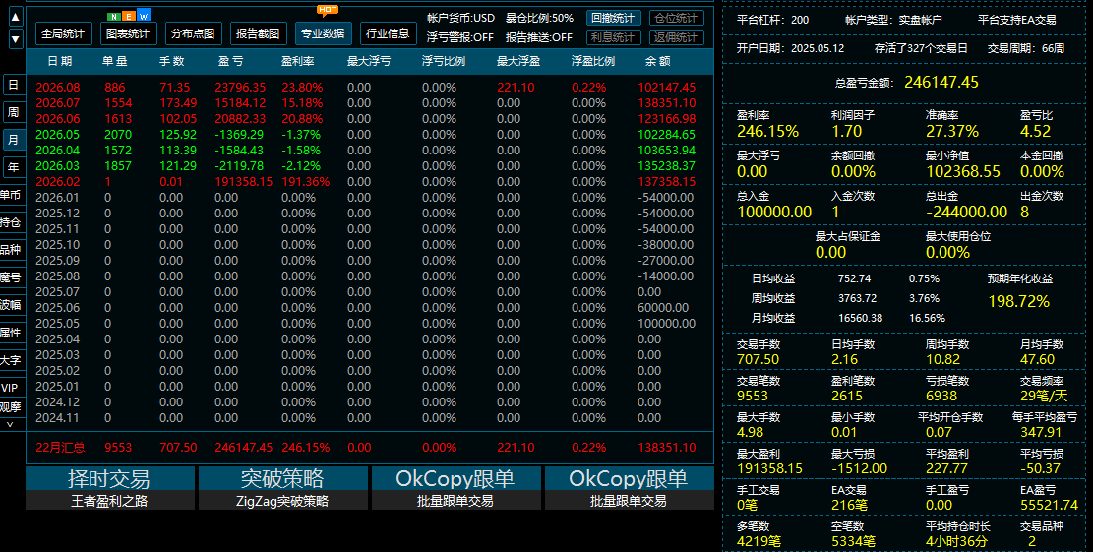Screen dimensions: 1093x552
Task: Open the 择时交易 王者盈利之路 banner
Action: (x=110, y=488)
